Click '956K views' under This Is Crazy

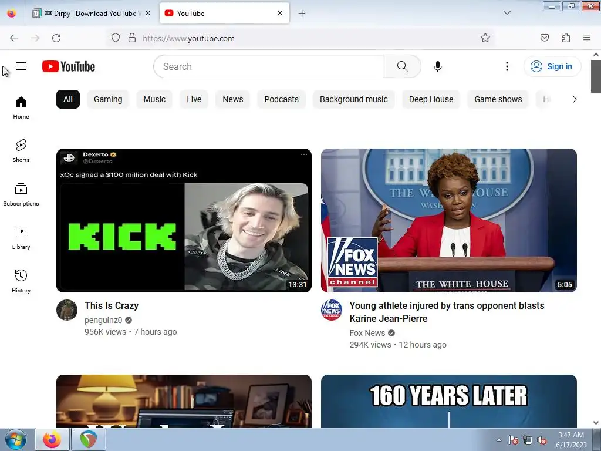pos(106,332)
